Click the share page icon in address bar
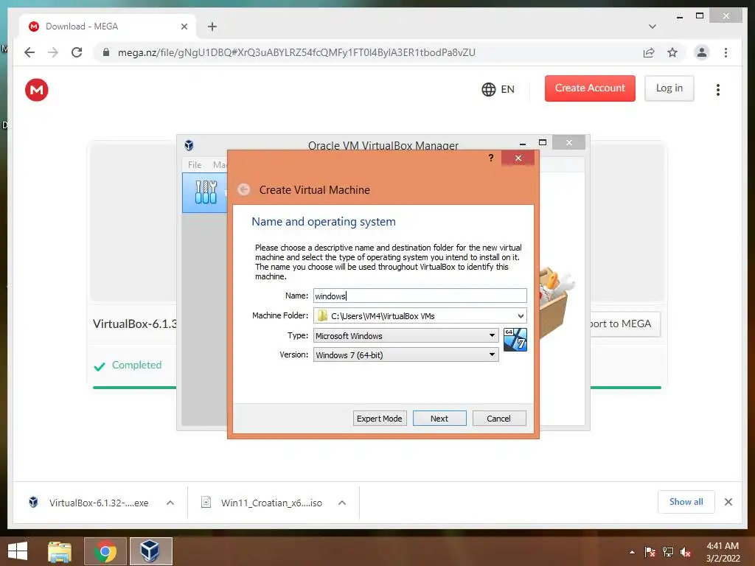Screen dimensions: 755x566 click(x=649, y=52)
